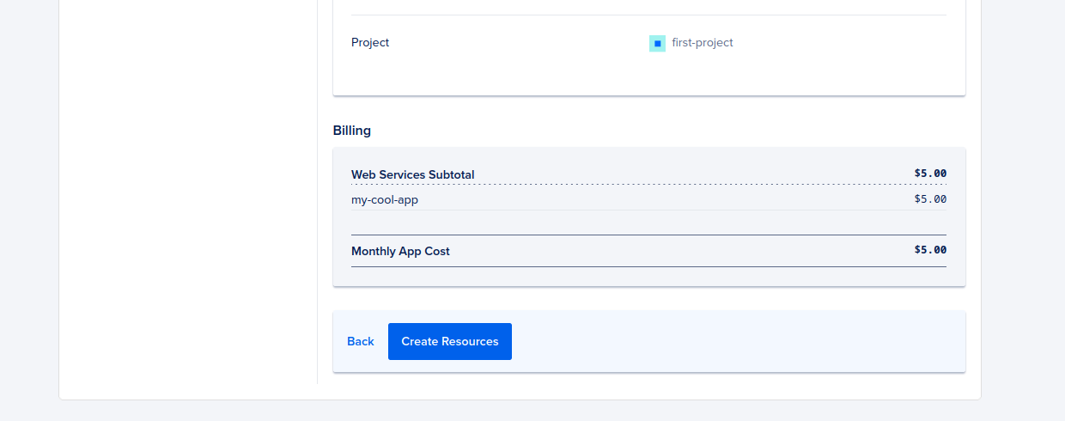Click the first-project blue square icon

coord(657,43)
